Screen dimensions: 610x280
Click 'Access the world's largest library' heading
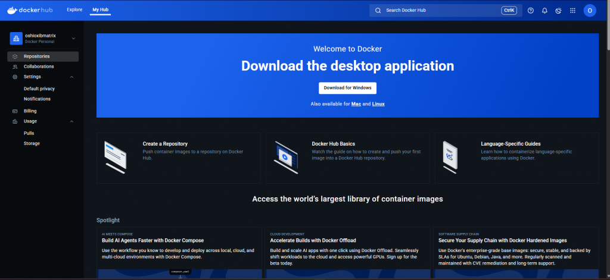(x=347, y=199)
